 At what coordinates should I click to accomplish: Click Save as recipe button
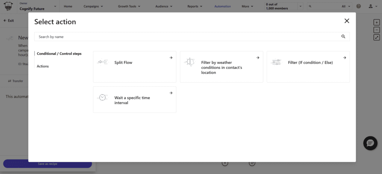click(x=47, y=164)
